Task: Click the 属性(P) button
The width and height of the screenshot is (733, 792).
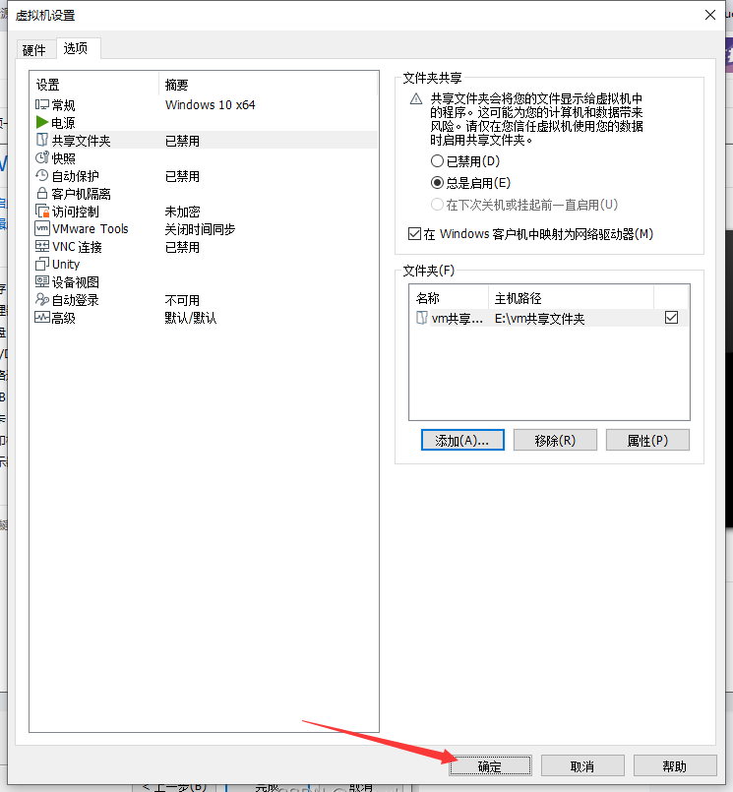Action: [x=647, y=441]
